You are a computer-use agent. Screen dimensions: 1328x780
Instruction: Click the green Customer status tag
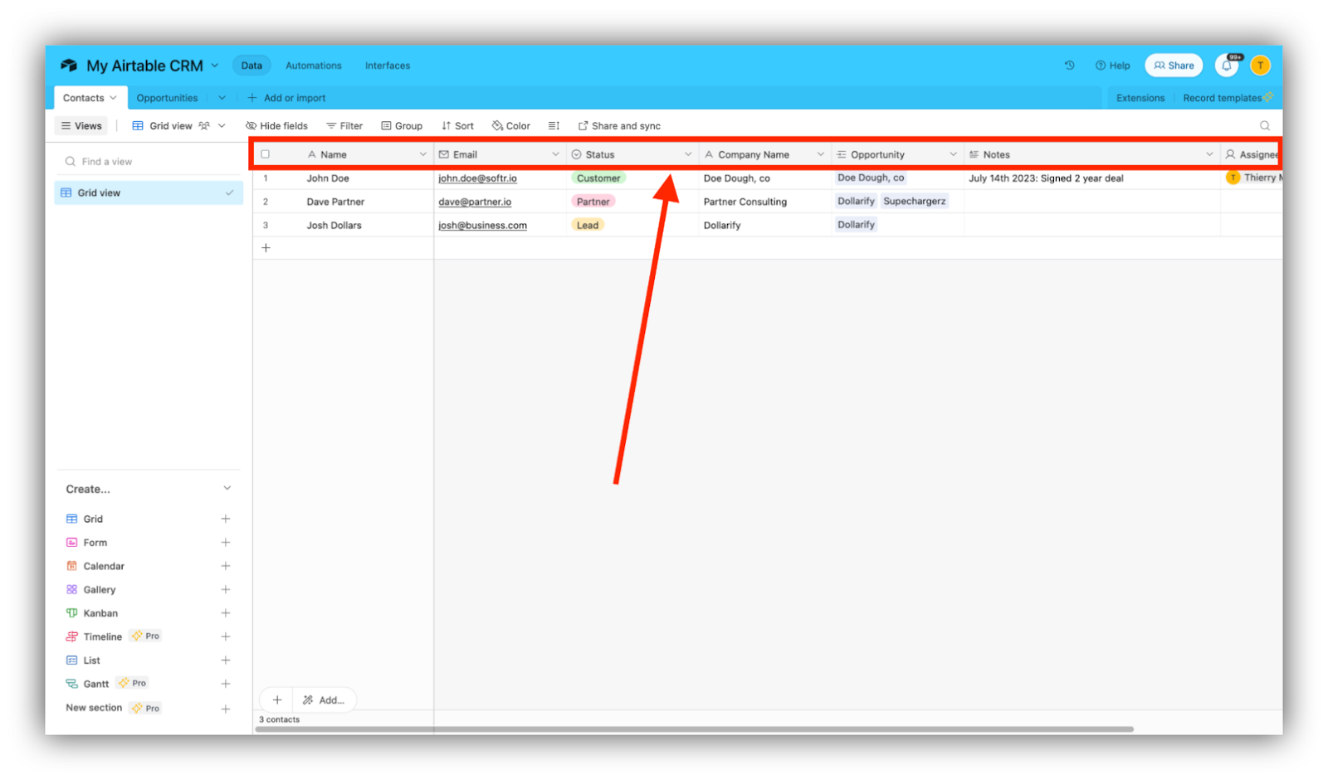[598, 178]
